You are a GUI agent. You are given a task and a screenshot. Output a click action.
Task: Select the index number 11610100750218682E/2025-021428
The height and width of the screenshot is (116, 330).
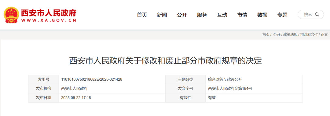92,79
